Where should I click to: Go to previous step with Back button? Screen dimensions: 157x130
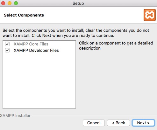pos(118,123)
